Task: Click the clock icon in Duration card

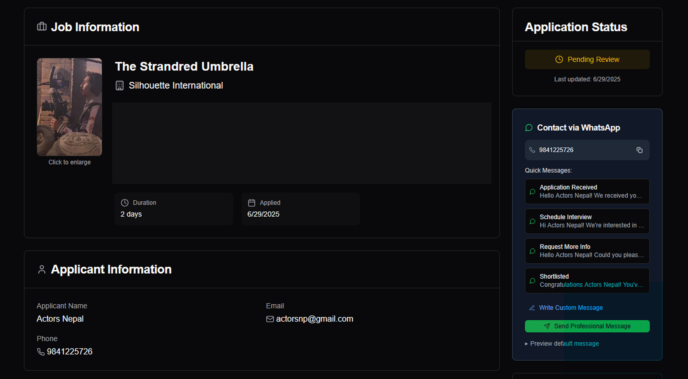Action: [125, 203]
